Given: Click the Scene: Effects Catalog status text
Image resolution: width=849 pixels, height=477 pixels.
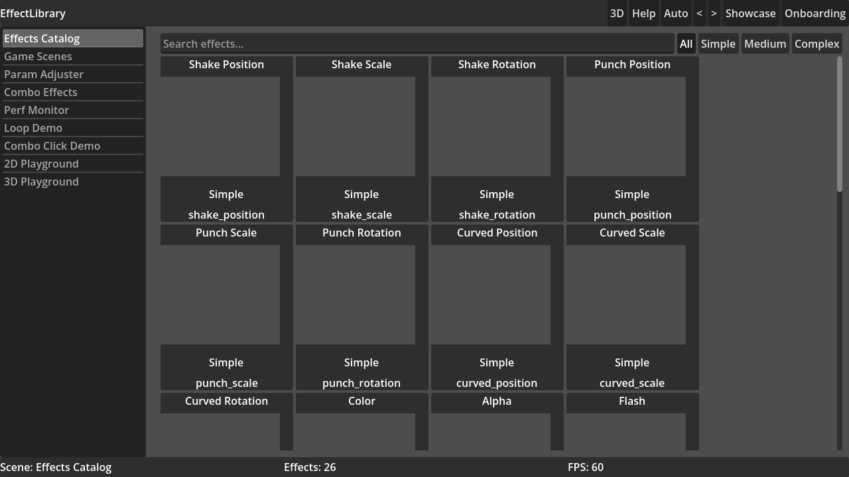Looking at the screenshot, I should (x=56, y=467).
